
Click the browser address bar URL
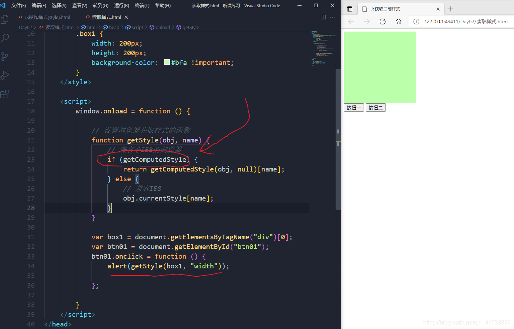[466, 22]
